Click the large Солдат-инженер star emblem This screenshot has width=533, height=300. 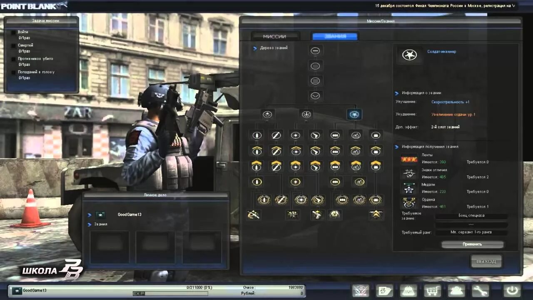pyautogui.click(x=410, y=55)
